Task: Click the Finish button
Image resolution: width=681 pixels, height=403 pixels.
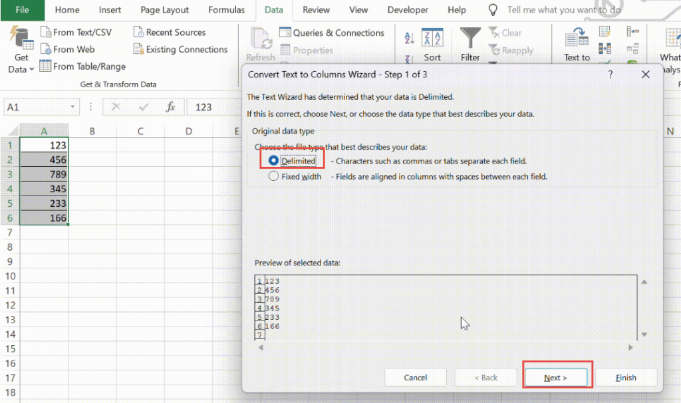Action: coord(626,377)
